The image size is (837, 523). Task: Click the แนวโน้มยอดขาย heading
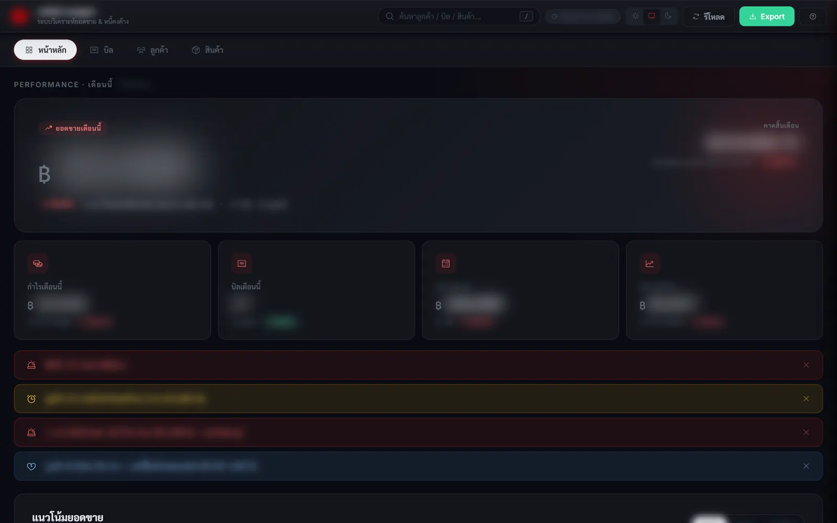tap(67, 517)
